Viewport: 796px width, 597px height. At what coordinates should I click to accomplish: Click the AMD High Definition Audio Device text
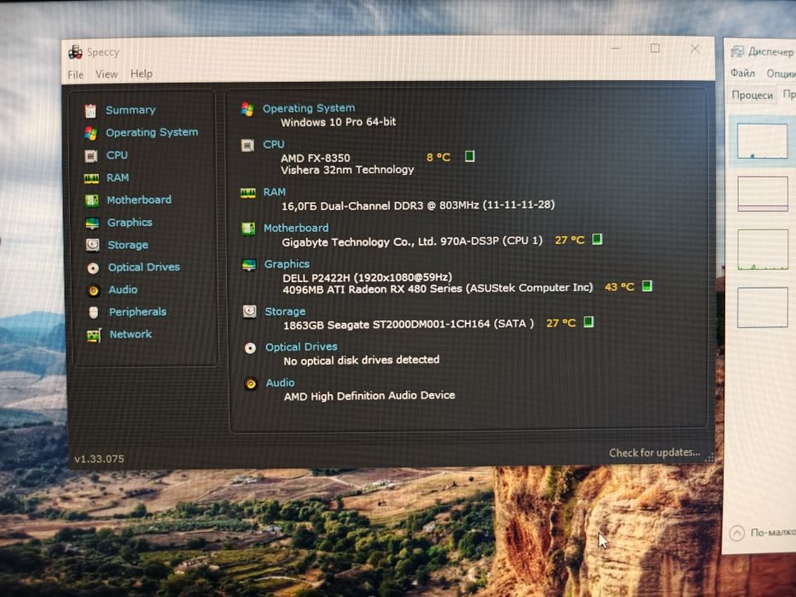tap(369, 396)
